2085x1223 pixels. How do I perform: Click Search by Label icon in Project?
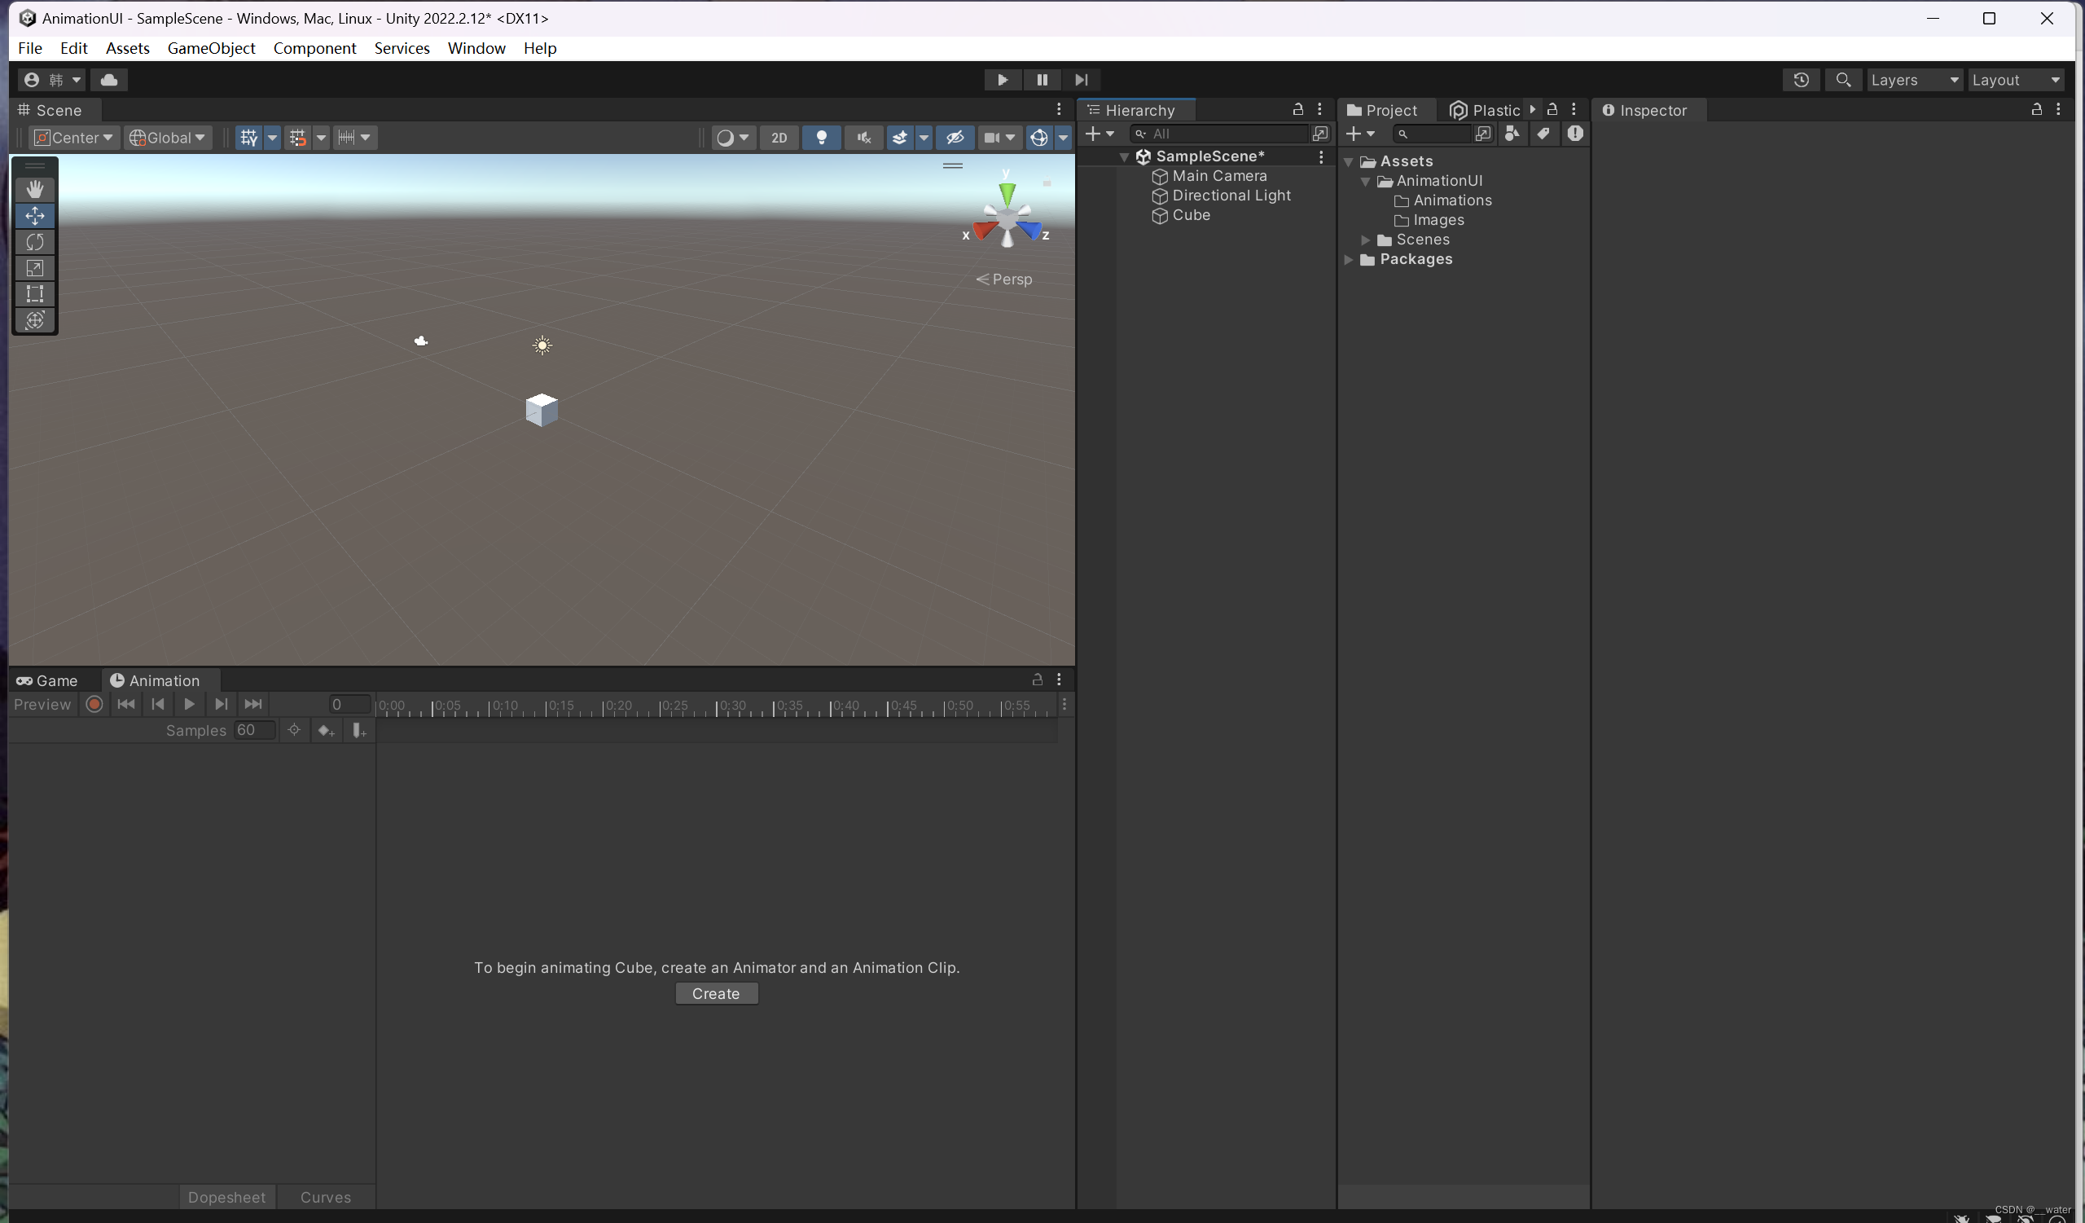click(1543, 134)
